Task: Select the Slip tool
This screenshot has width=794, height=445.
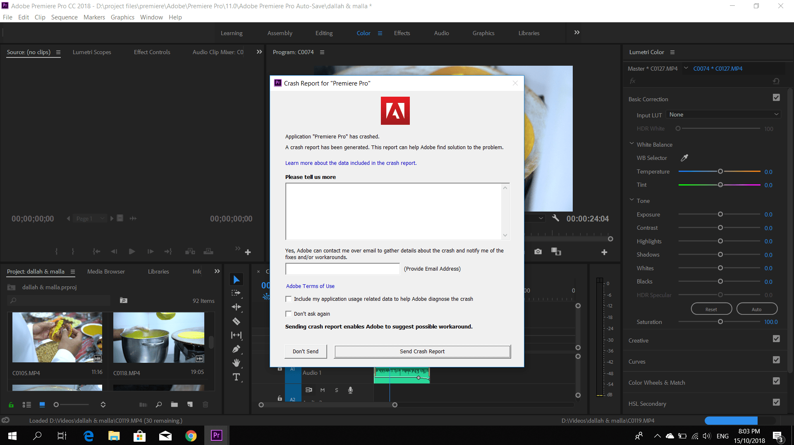Action: pyautogui.click(x=236, y=335)
